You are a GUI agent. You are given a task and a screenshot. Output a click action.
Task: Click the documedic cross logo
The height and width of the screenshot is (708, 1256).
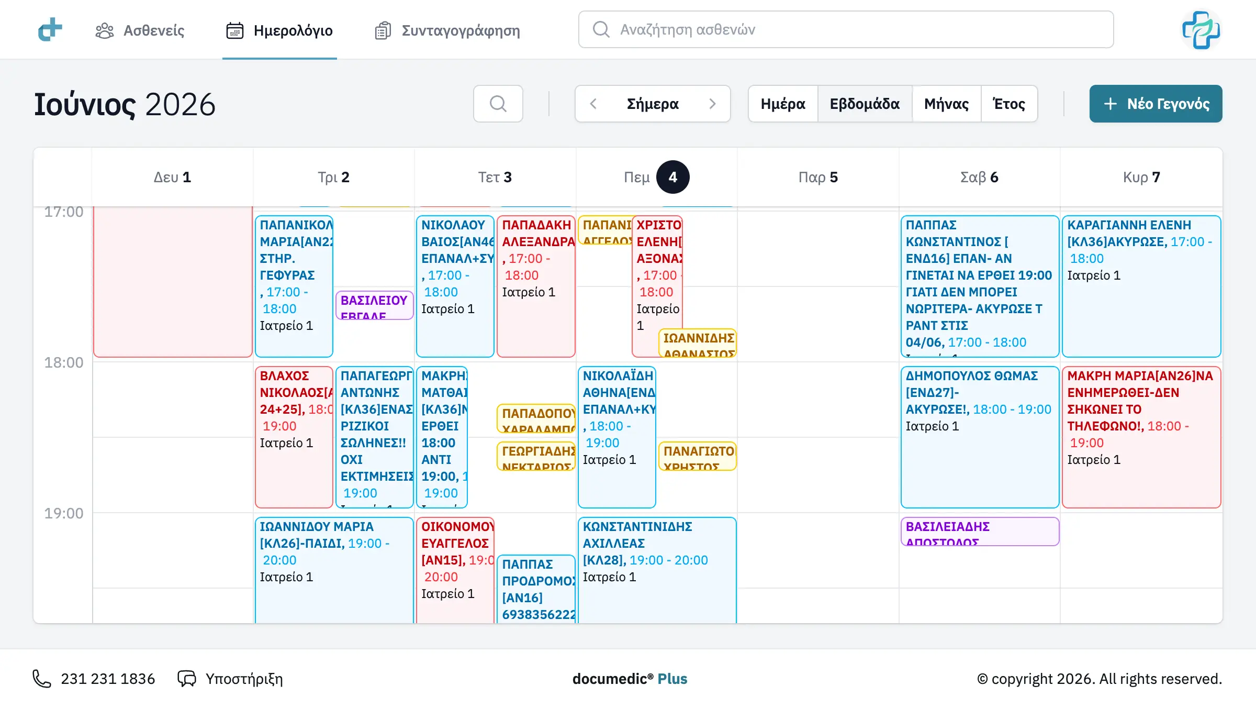point(50,30)
